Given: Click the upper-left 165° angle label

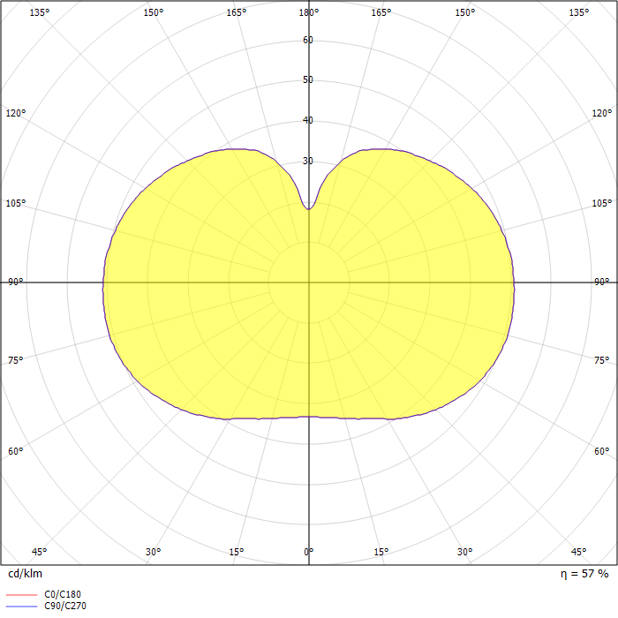Looking at the screenshot, I should click(237, 12).
